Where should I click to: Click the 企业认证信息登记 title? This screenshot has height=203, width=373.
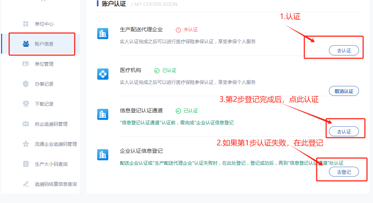coord(141,151)
